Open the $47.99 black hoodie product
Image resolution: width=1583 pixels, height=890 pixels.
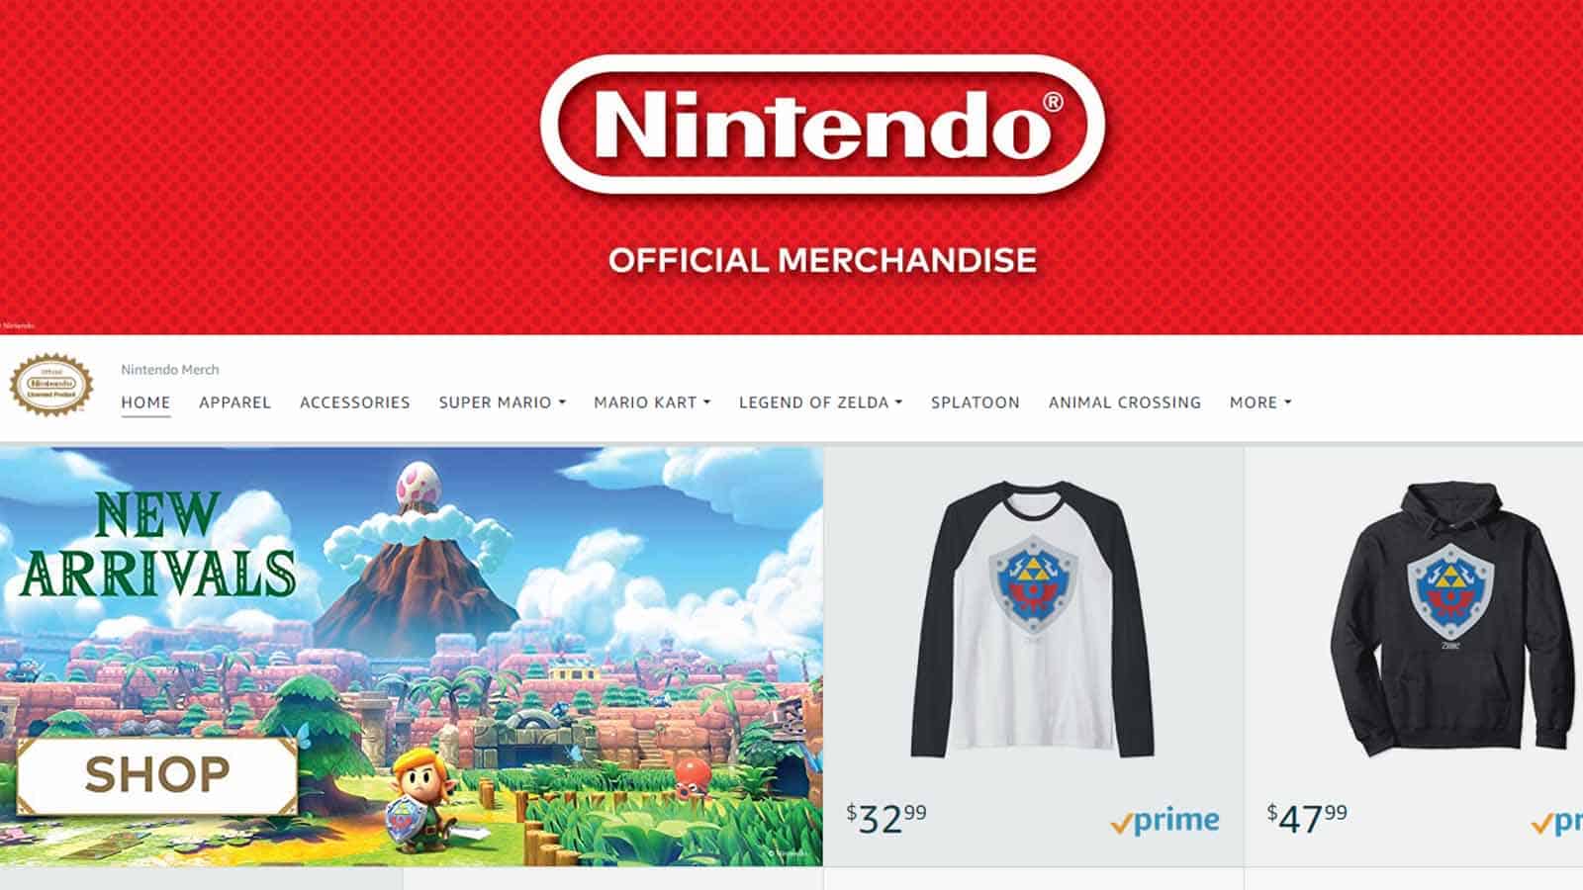click(x=1415, y=657)
